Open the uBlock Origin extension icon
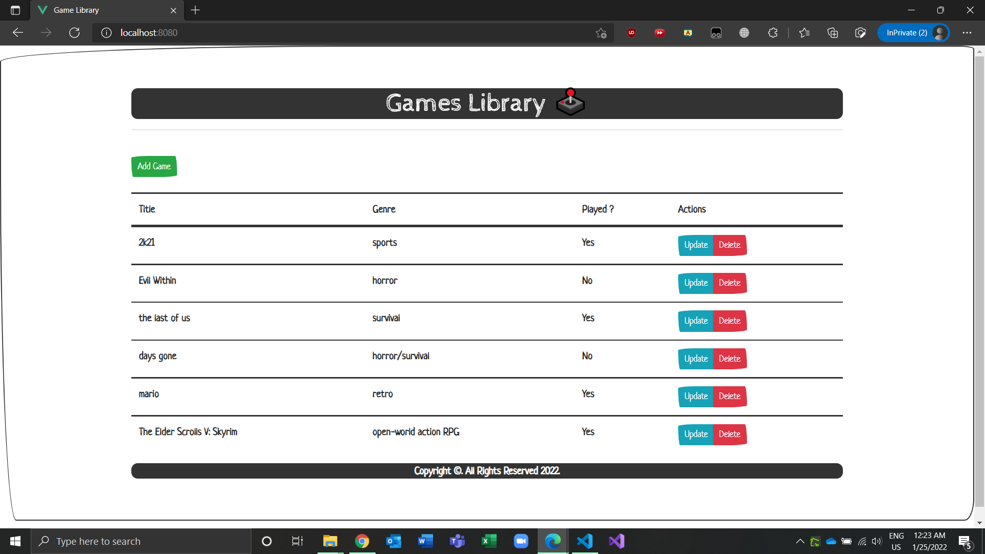The image size is (985, 554). 631,33
